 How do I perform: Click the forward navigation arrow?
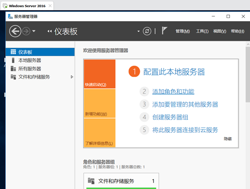pyautogui.click(x=26, y=31)
